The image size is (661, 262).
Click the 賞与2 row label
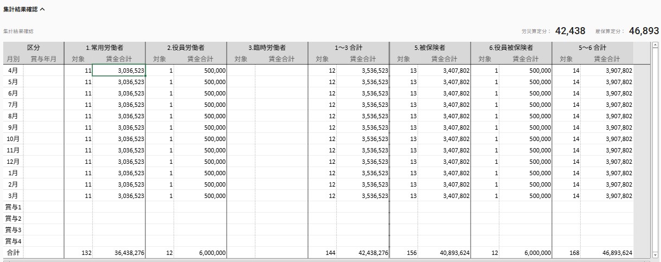pyautogui.click(x=13, y=219)
